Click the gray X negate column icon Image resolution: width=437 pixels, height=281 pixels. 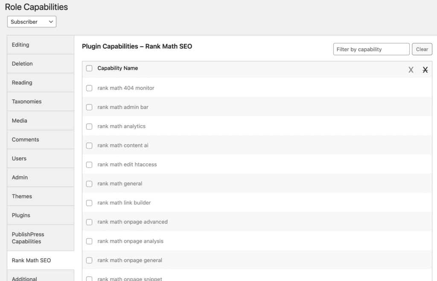pyautogui.click(x=411, y=69)
